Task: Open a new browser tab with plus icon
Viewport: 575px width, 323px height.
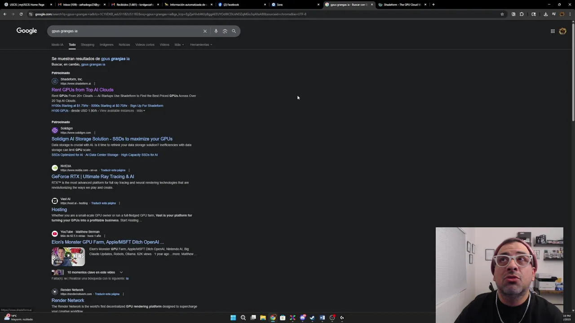Action: click(433, 4)
